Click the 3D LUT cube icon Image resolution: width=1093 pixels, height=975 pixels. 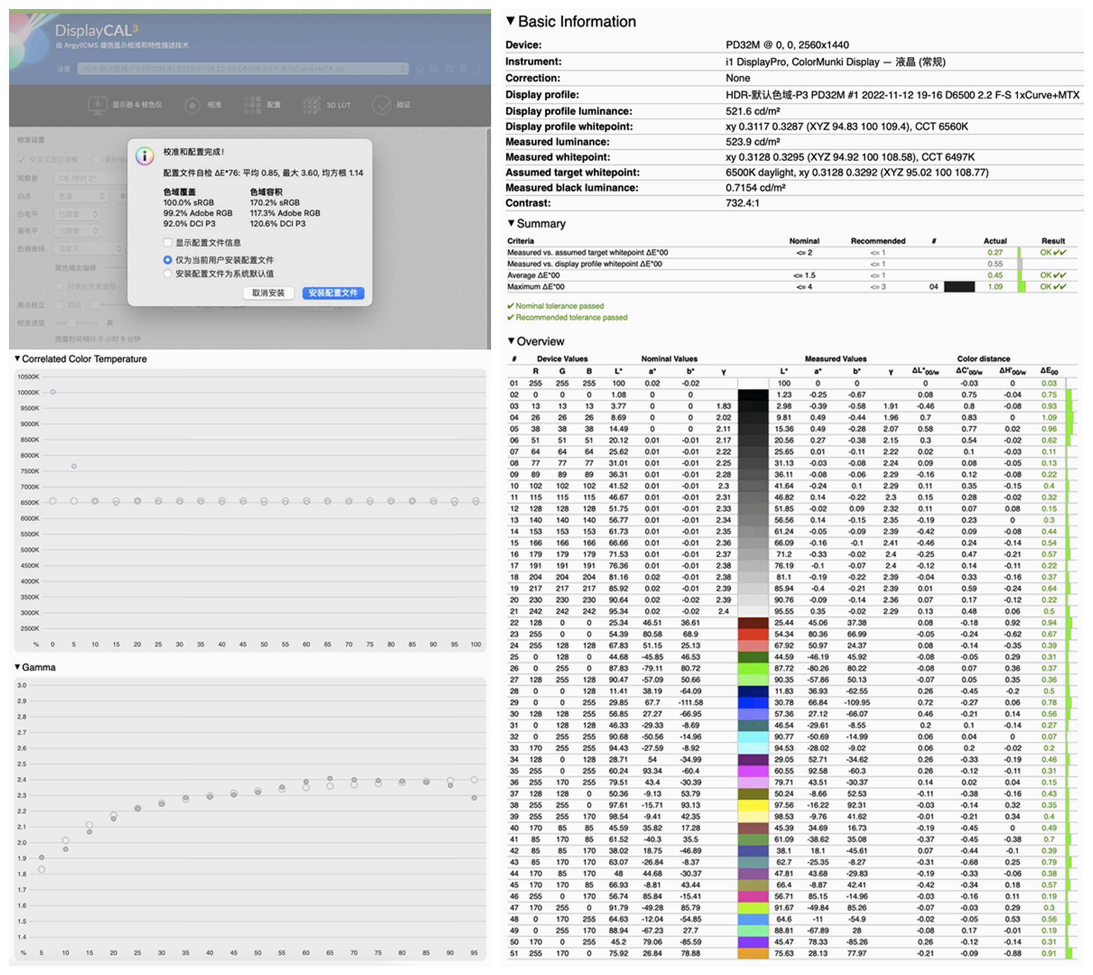point(312,105)
